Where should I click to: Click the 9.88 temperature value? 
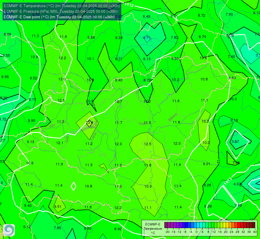tap(91, 37)
